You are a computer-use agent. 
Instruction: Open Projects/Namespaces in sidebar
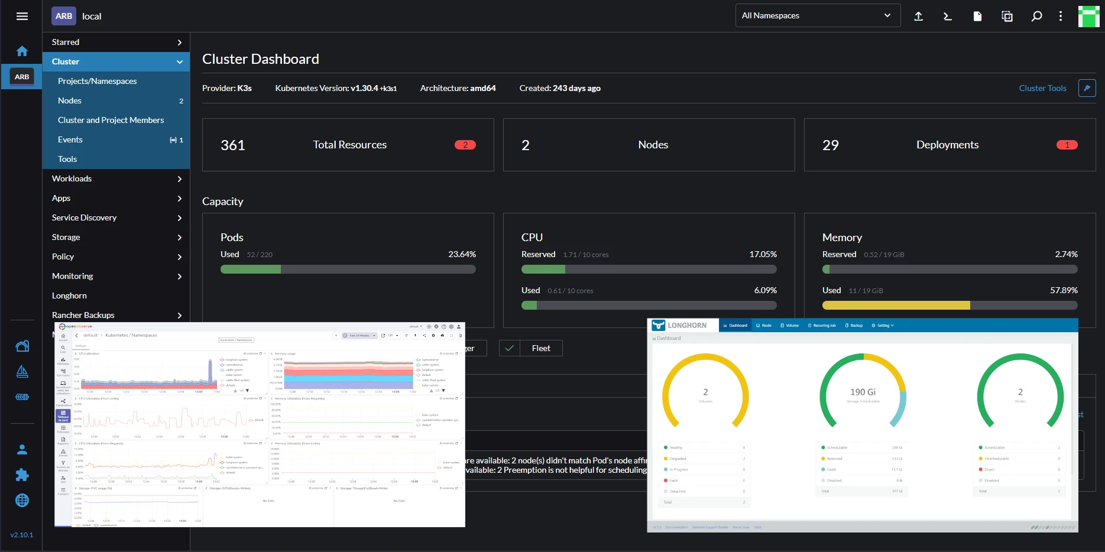116,81
